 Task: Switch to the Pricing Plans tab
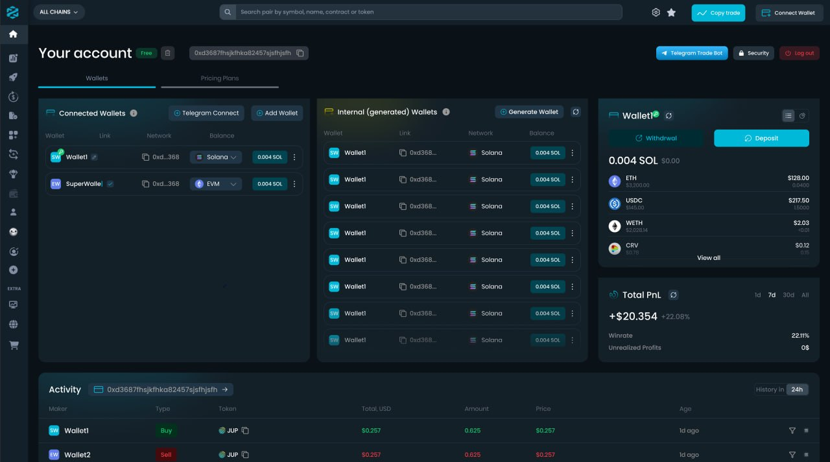[x=220, y=78]
